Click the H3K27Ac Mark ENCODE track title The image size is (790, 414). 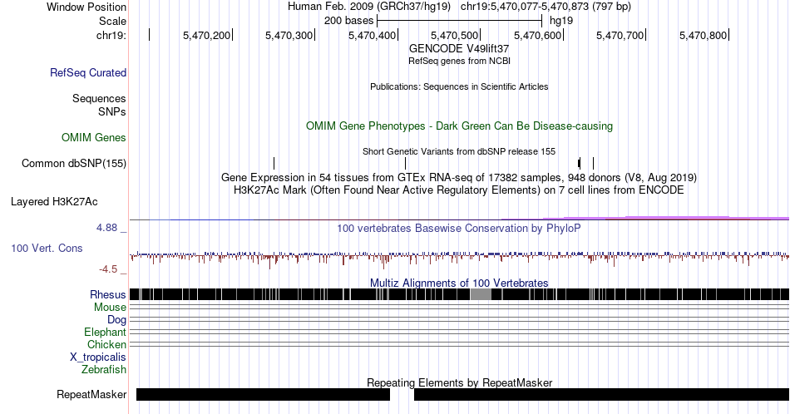[x=459, y=190]
